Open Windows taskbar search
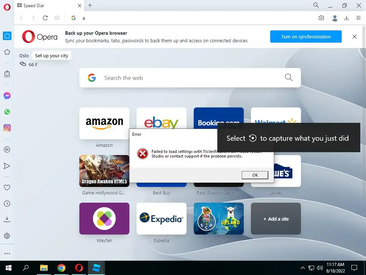Viewport: 366px width, 275px height. point(26,268)
